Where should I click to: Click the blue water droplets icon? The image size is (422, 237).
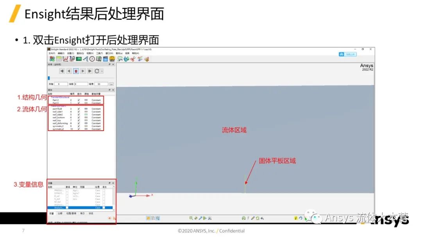127,59
